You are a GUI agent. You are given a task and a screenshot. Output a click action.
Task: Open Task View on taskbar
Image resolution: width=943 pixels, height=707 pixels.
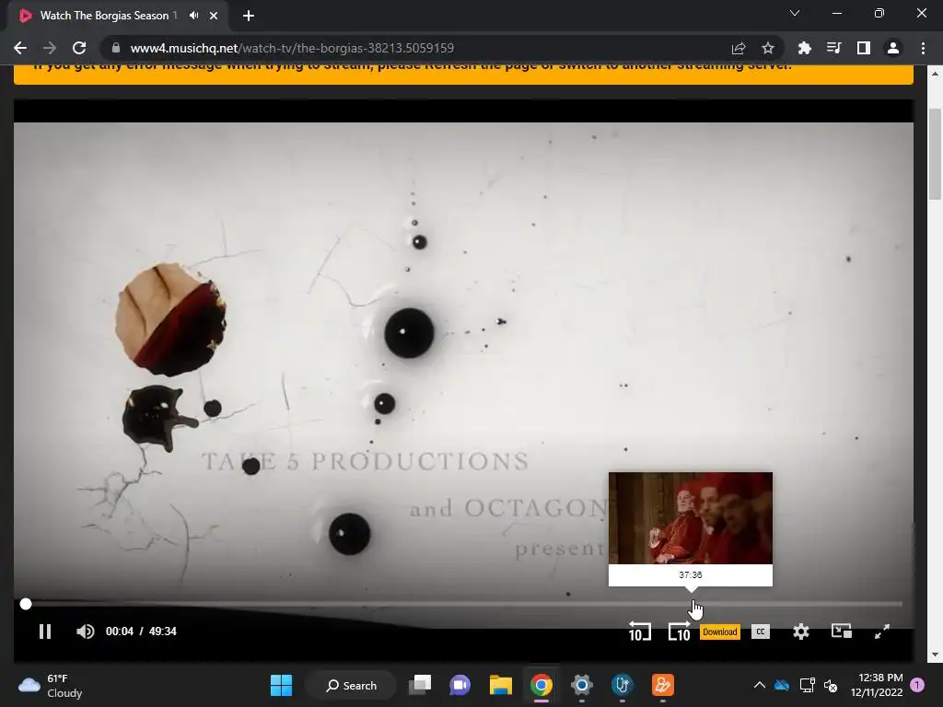[x=420, y=685]
